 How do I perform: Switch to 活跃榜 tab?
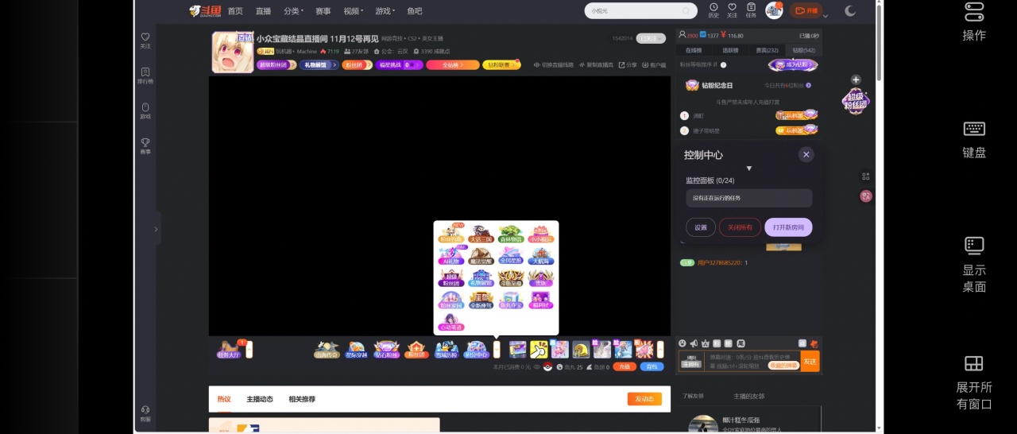point(730,50)
